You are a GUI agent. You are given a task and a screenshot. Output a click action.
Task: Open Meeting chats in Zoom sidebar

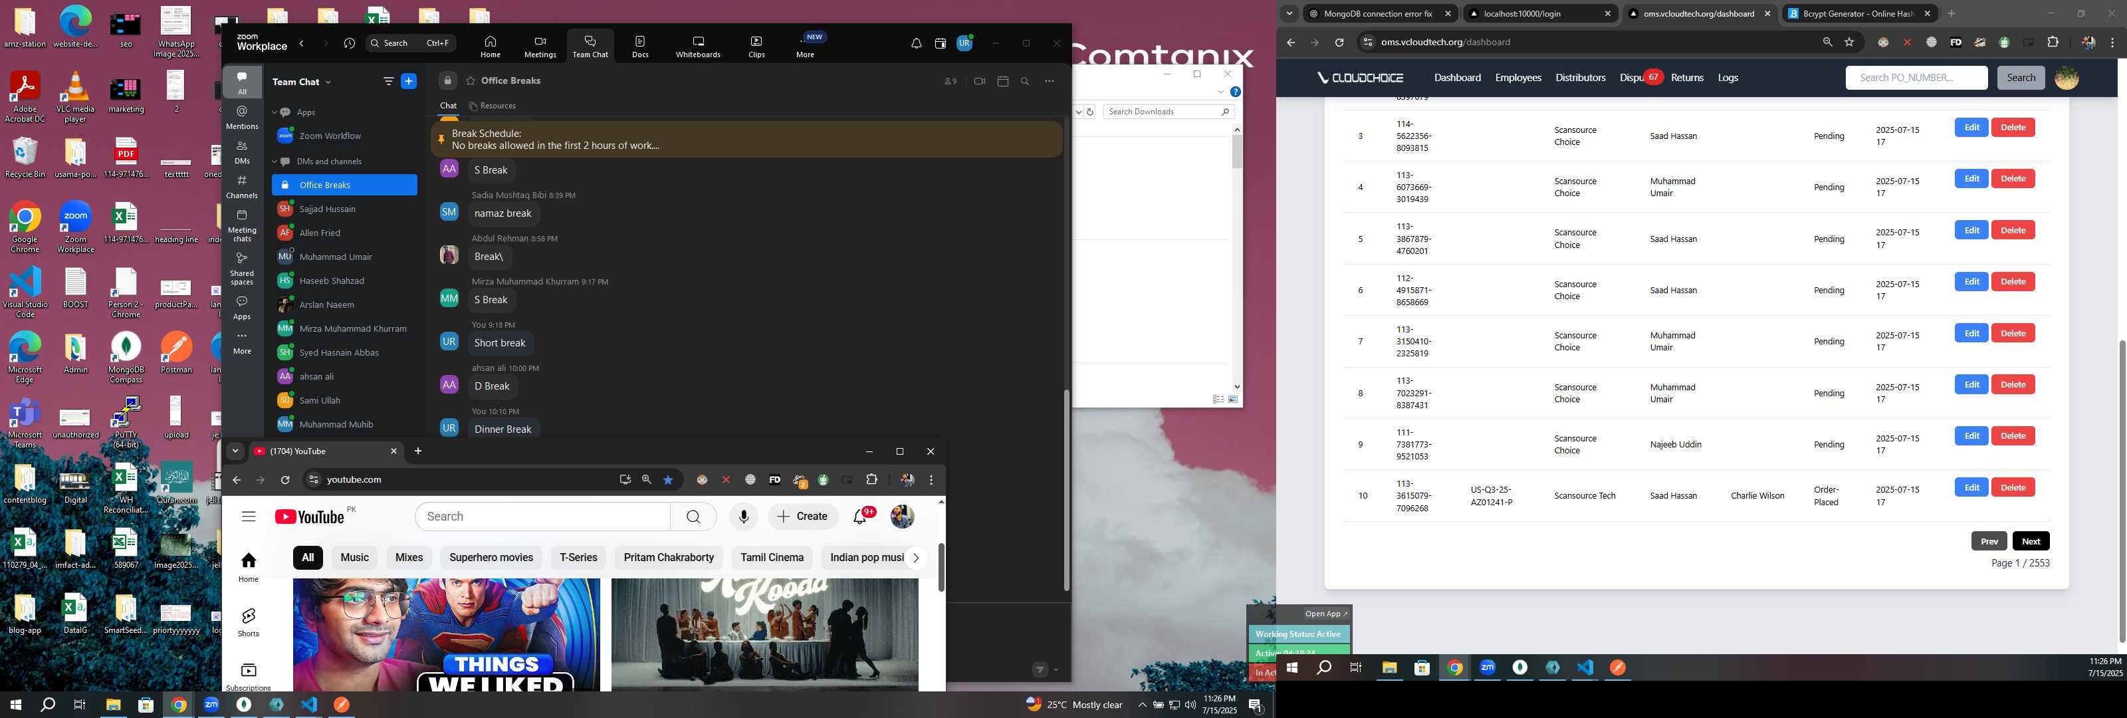242,225
